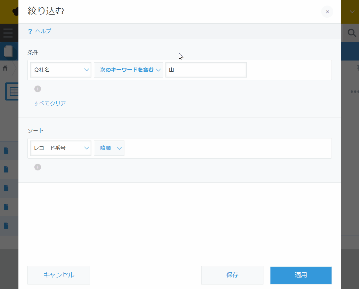Click the search magnifier icon in background

(x=352, y=33)
